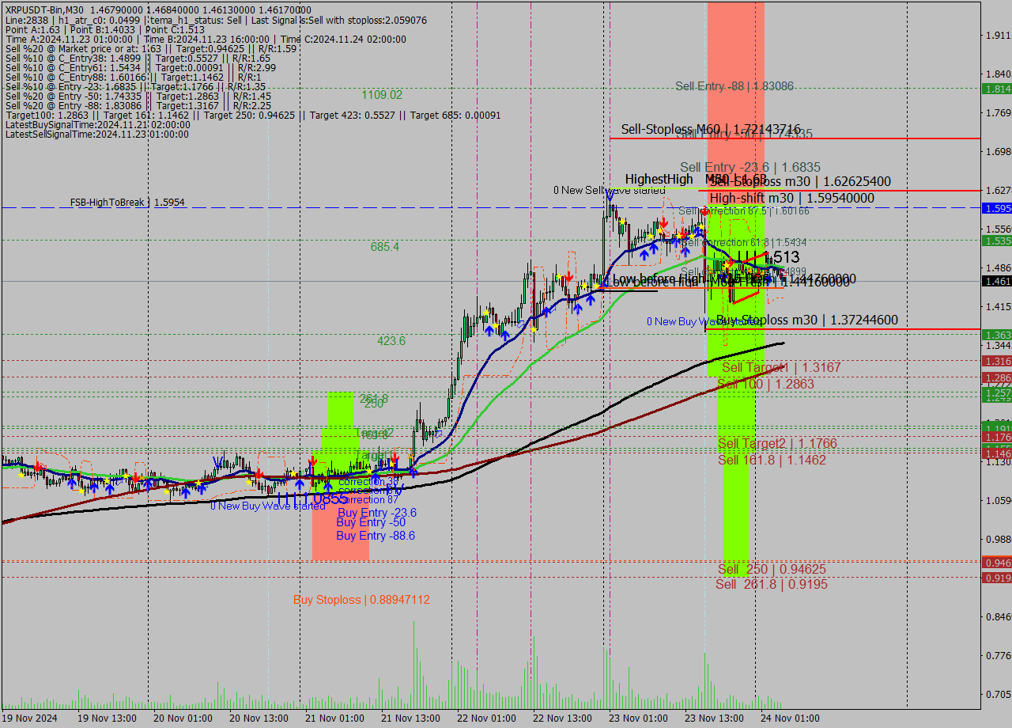
Task: Click the 'Sell %20 @ Entry -50: 1.74335' line
Action: 138,96
